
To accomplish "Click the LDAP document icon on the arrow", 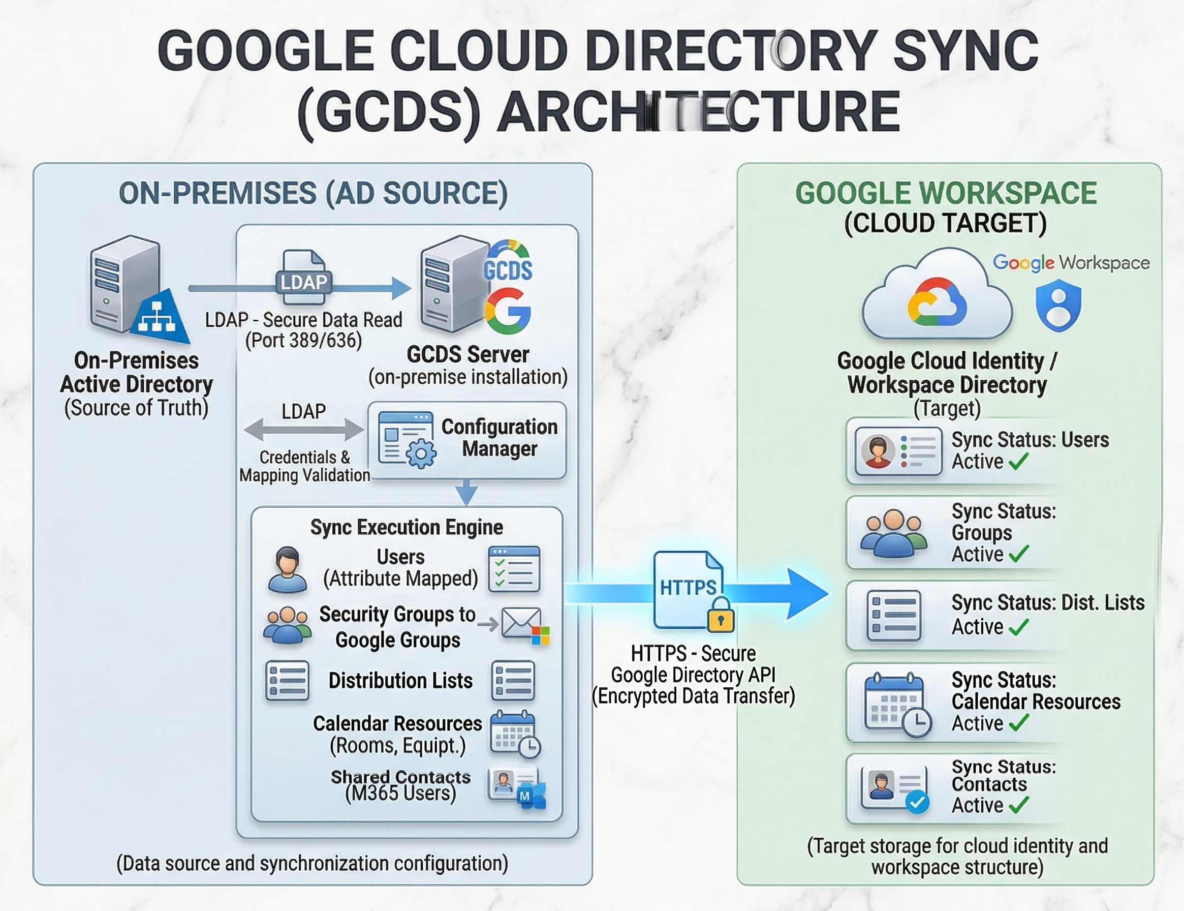I will (303, 278).
